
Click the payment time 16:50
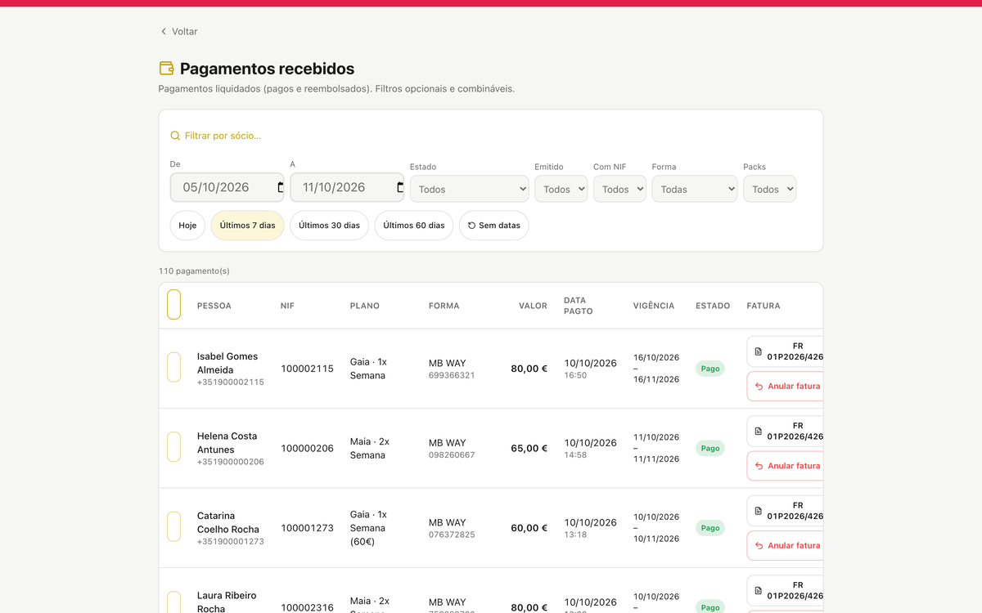tap(575, 375)
